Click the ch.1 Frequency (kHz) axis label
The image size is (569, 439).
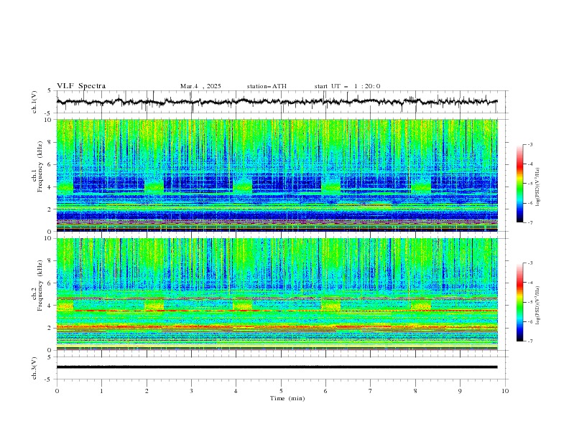click(37, 166)
